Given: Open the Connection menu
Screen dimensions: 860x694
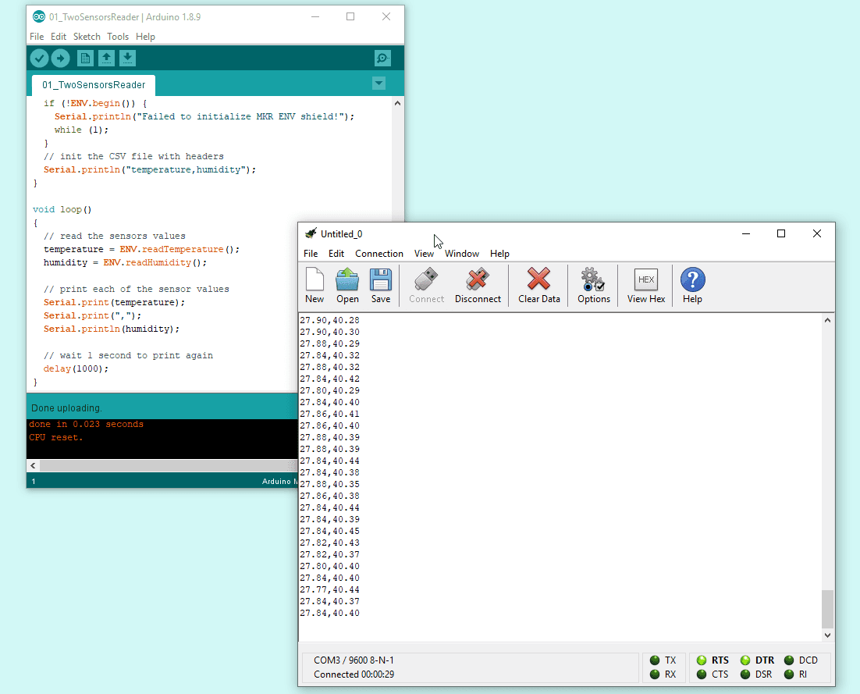Looking at the screenshot, I should [x=379, y=254].
